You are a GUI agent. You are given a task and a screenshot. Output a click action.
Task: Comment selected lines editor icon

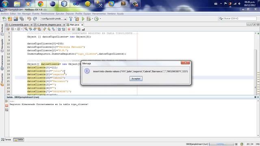pyautogui.click(x=79, y=29)
